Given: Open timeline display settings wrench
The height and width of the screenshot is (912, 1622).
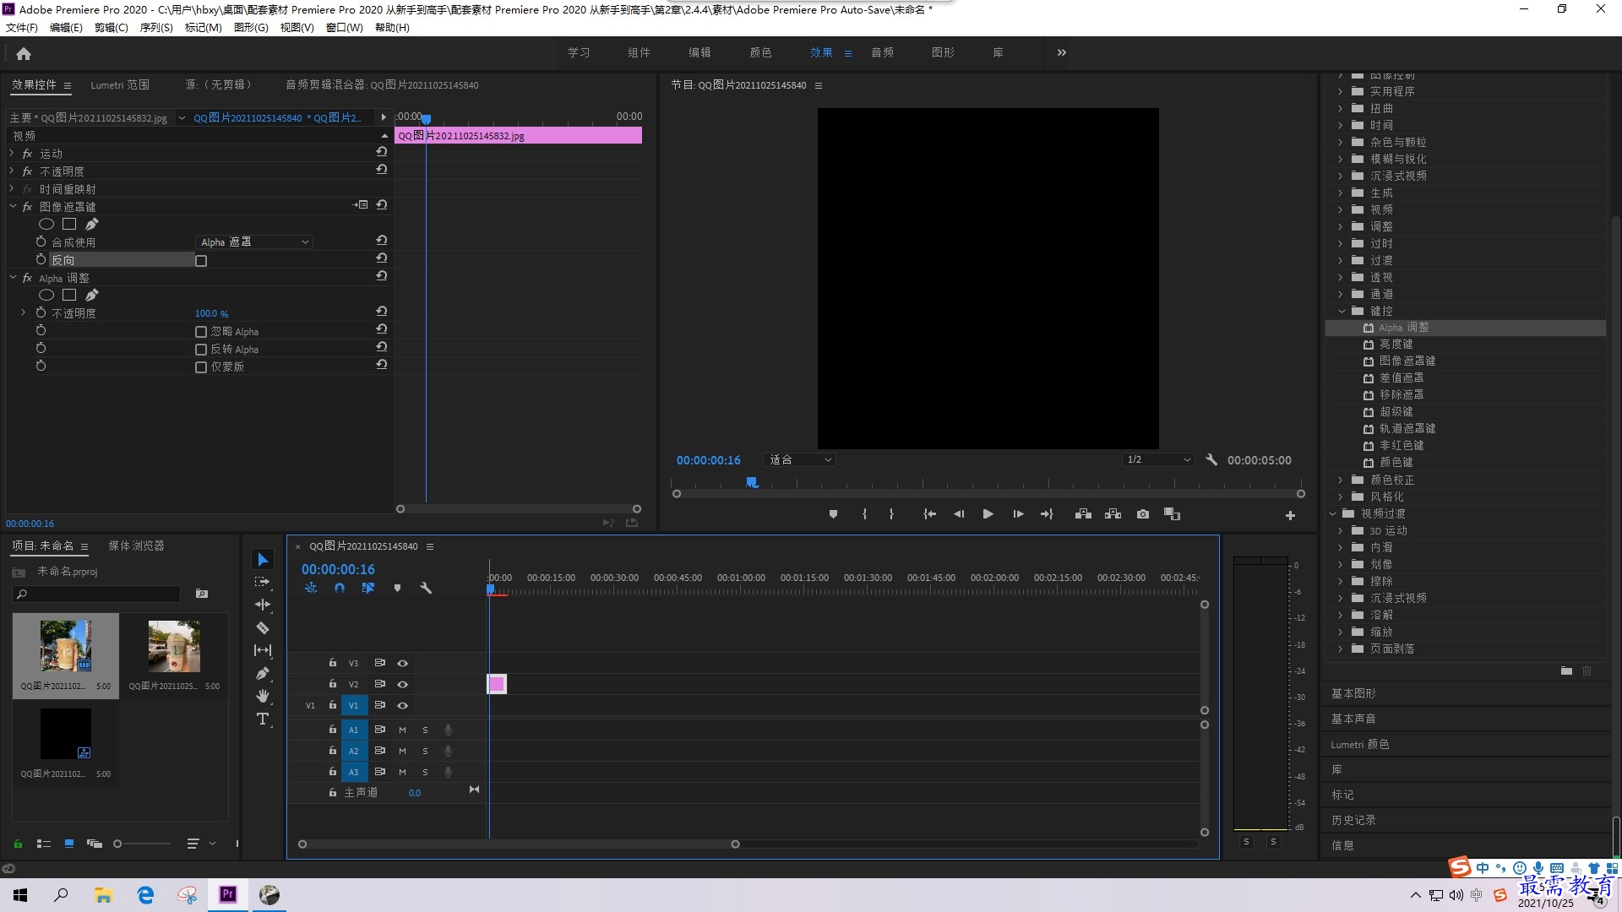Looking at the screenshot, I should click(426, 588).
